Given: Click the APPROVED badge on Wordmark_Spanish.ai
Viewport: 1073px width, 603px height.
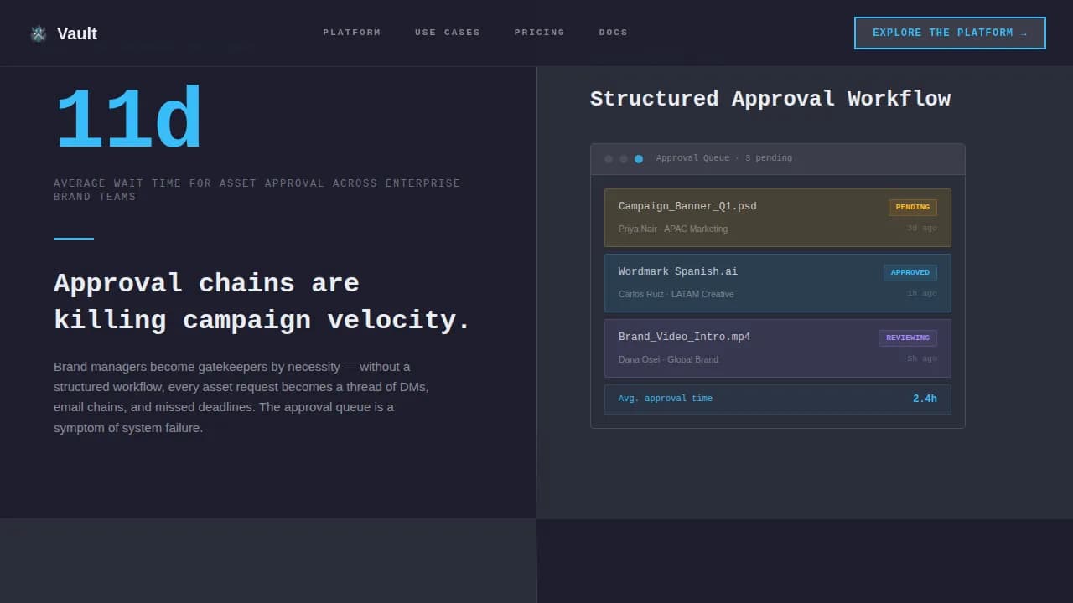Looking at the screenshot, I should 910,272.
